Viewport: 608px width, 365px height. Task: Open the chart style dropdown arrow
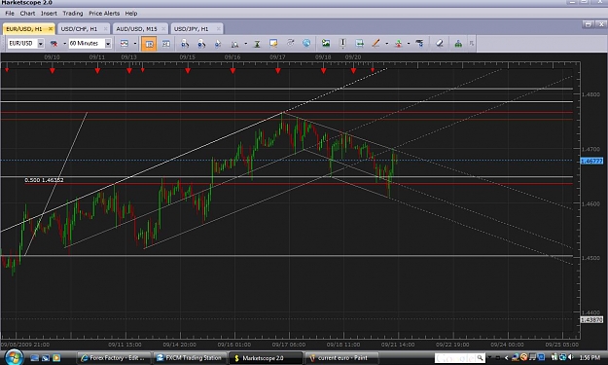pos(64,44)
